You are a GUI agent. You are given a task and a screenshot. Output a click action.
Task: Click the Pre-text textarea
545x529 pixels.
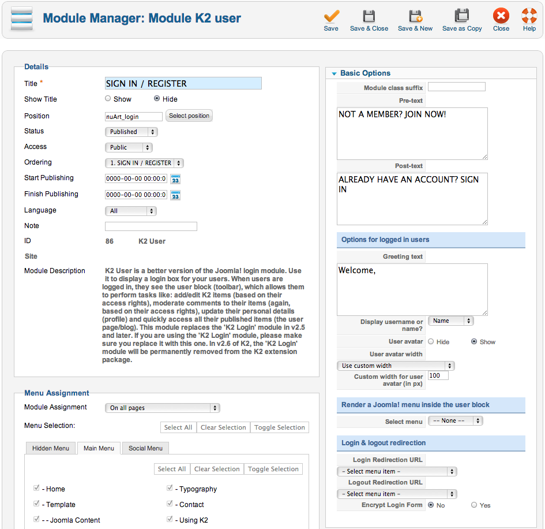(x=412, y=133)
